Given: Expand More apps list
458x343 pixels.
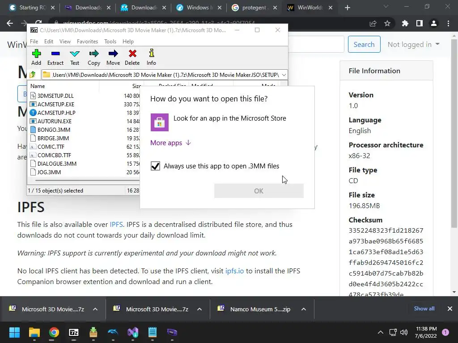Looking at the screenshot, I should tap(170, 142).
